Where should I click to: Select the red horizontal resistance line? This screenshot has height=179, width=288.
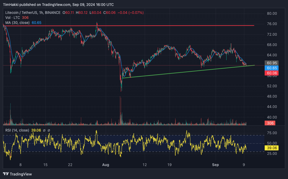128,26
